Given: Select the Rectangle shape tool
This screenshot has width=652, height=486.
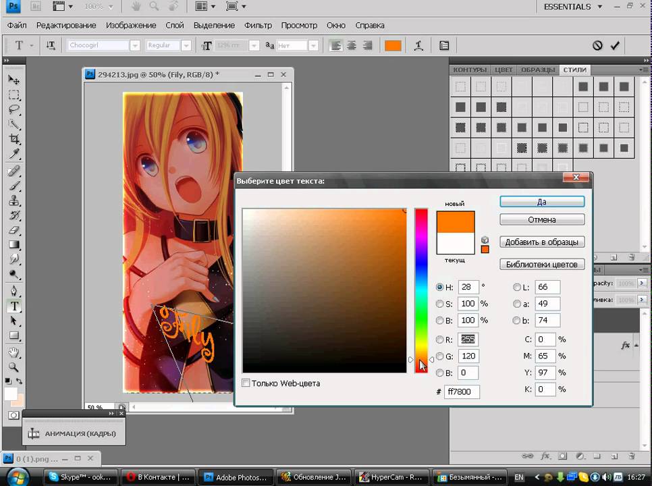Looking at the screenshot, I should pos(13,335).
